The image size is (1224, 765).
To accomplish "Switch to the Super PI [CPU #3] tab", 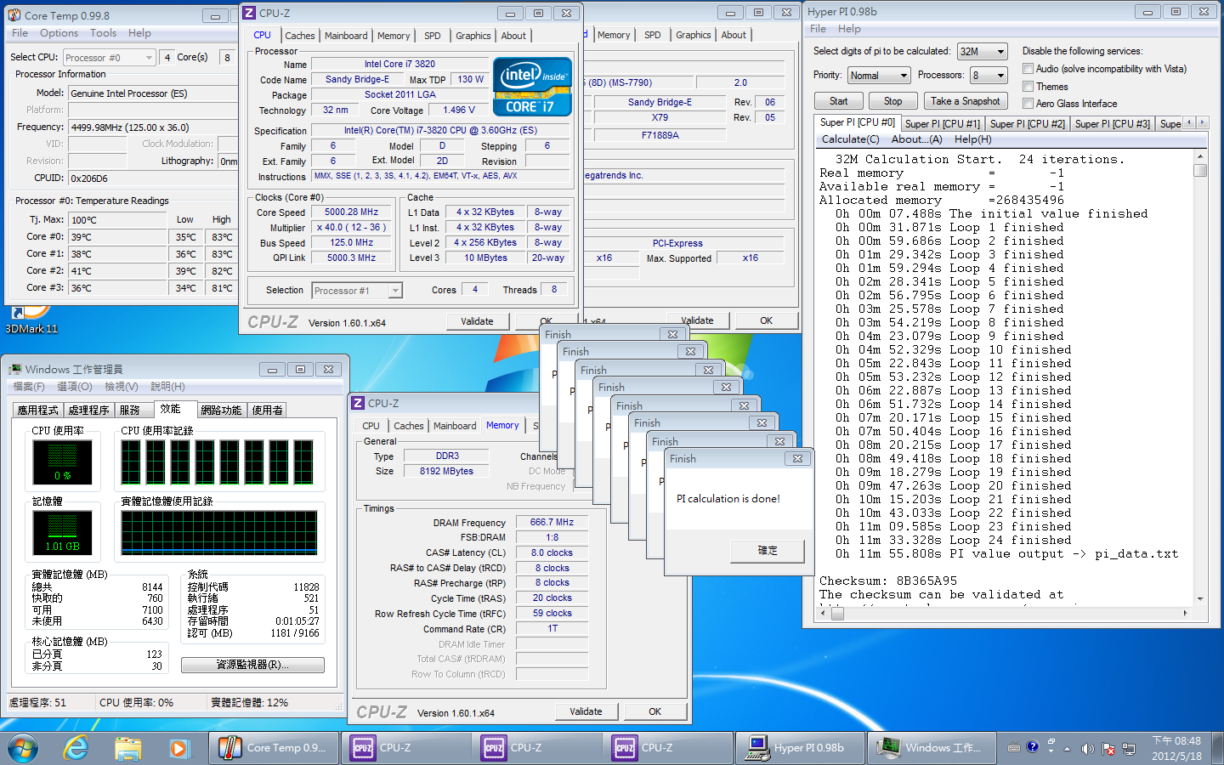I will click(1112, 124).
